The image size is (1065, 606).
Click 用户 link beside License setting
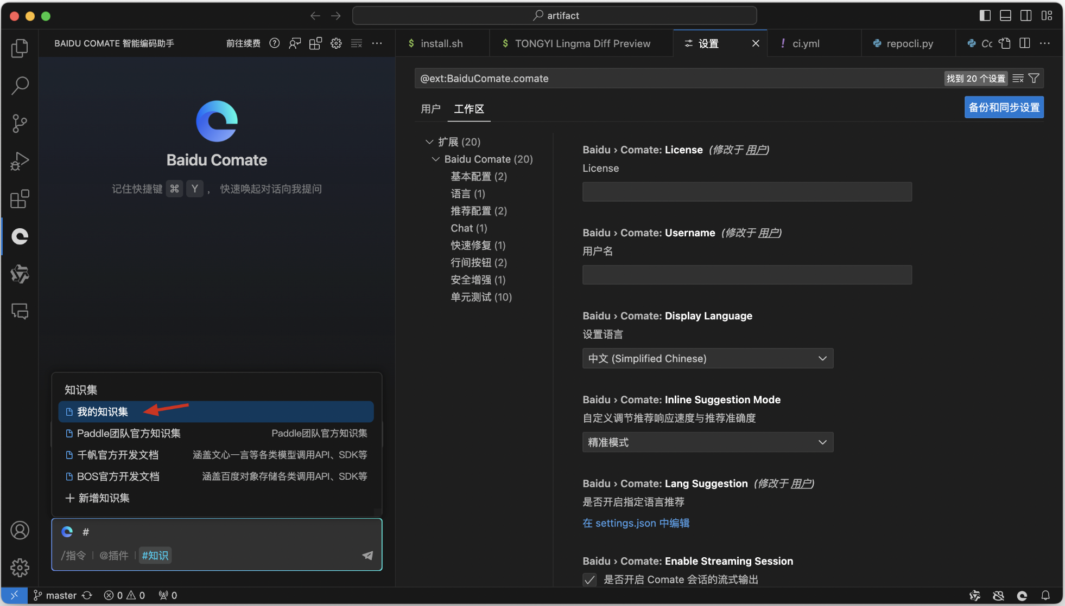(x=756, y=150)
